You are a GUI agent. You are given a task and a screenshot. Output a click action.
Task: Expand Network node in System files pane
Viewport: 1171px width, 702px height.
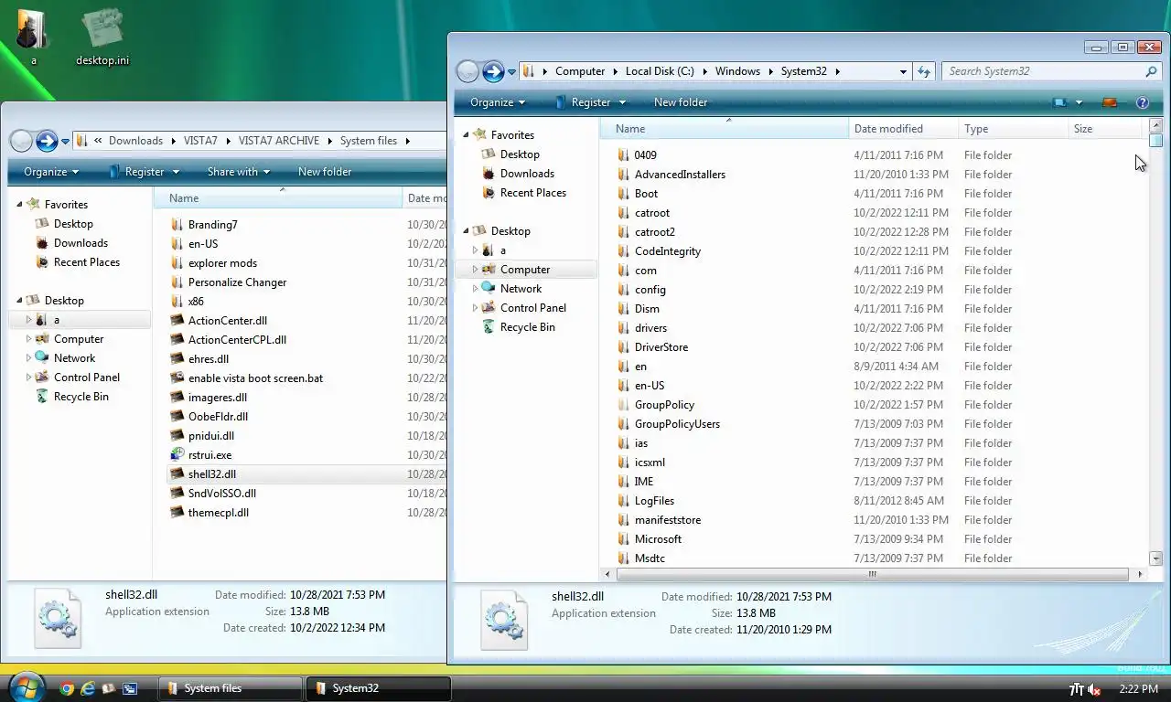coord(28,358)
